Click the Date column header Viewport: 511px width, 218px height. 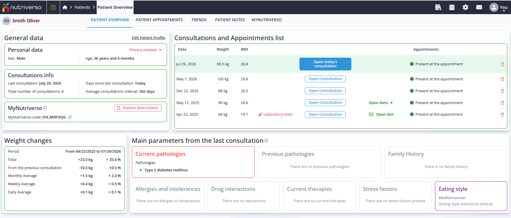[x=182, y=49]
